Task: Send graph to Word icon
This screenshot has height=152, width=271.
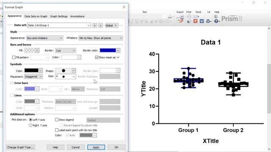Action: (x=202, y=21)
